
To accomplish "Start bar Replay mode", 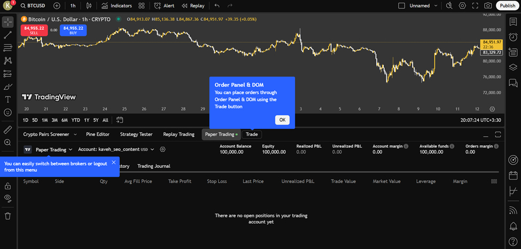I will 193,6.
